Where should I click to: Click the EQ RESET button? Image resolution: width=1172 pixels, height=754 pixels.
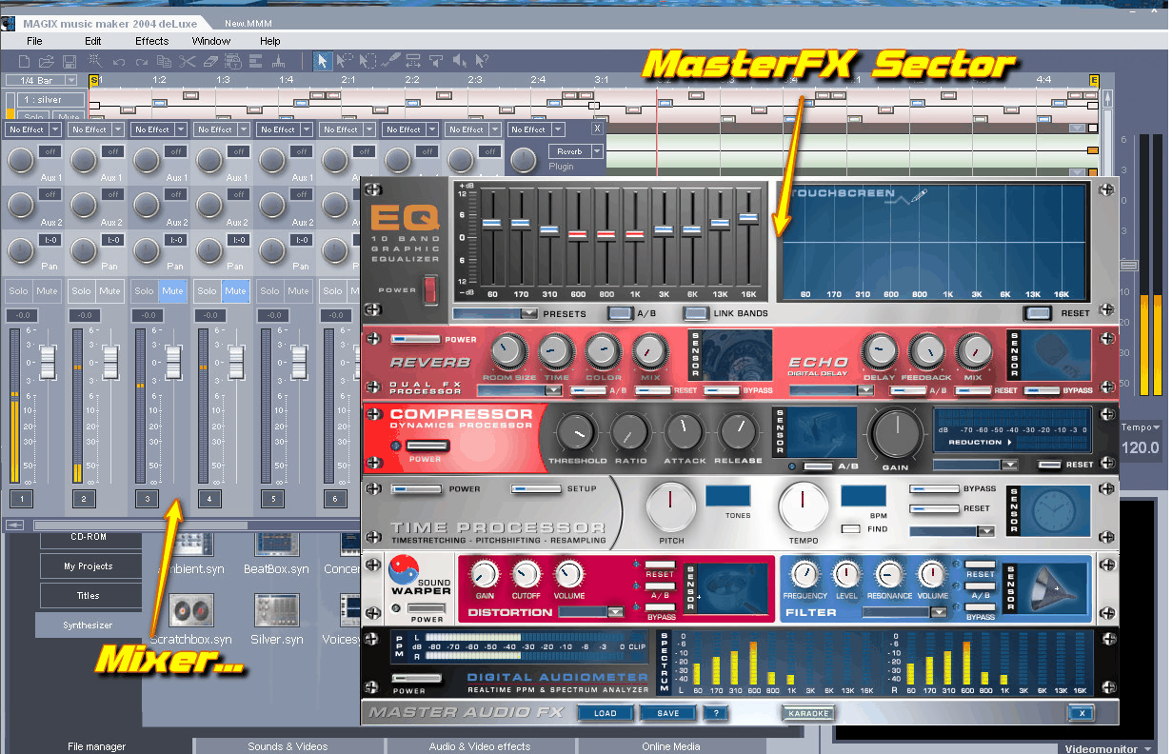[x=1037, y=313]
